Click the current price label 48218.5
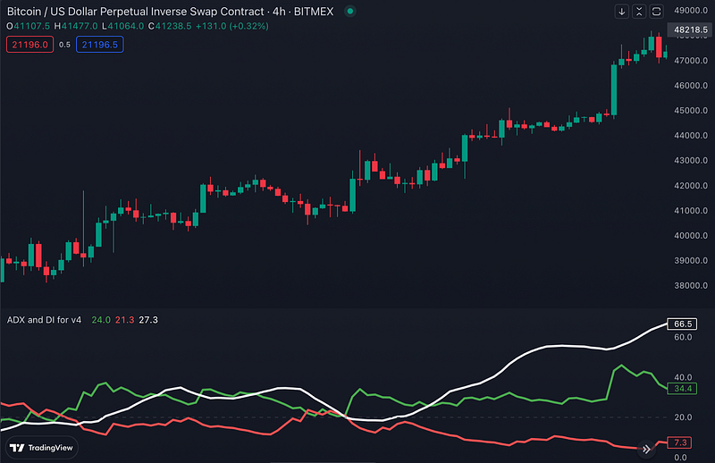 click(x=690, y=29)
